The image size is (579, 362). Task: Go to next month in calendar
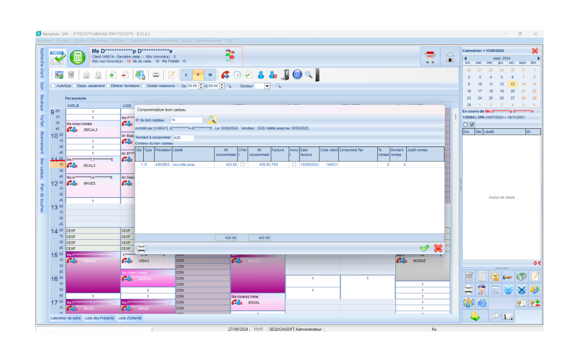pyautogui.click(x=538, y=58)
